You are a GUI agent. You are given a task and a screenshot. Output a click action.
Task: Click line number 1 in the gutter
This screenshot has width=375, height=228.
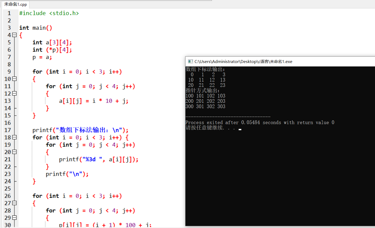pos(9,13)
